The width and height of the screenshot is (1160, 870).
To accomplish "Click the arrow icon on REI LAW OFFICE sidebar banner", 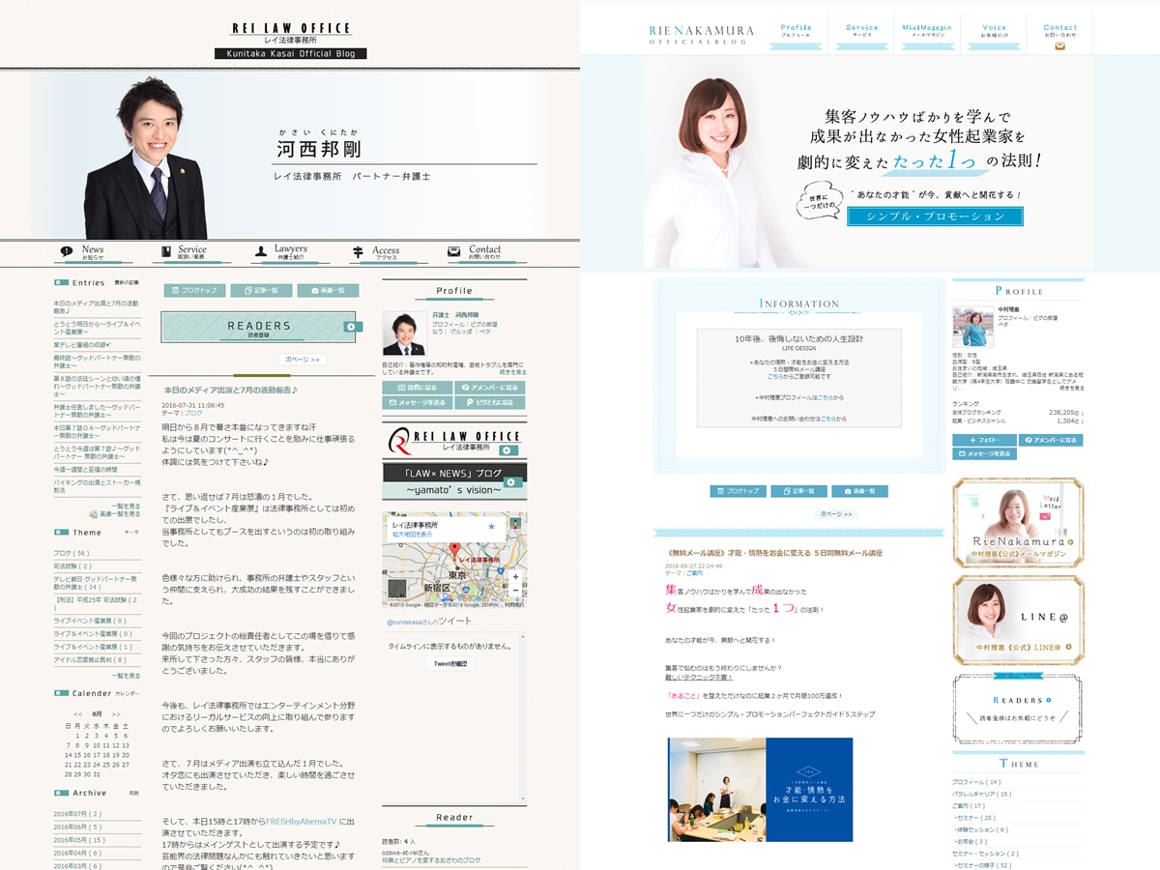I will [x=508, y=451].
